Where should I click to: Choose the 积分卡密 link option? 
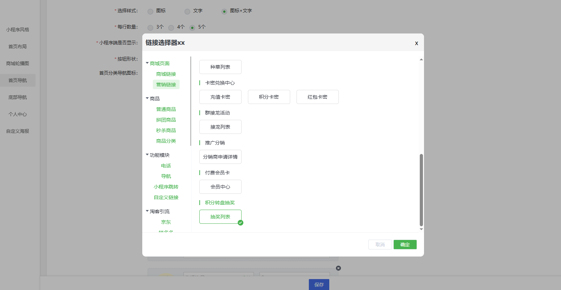click(x=269, y=97)
